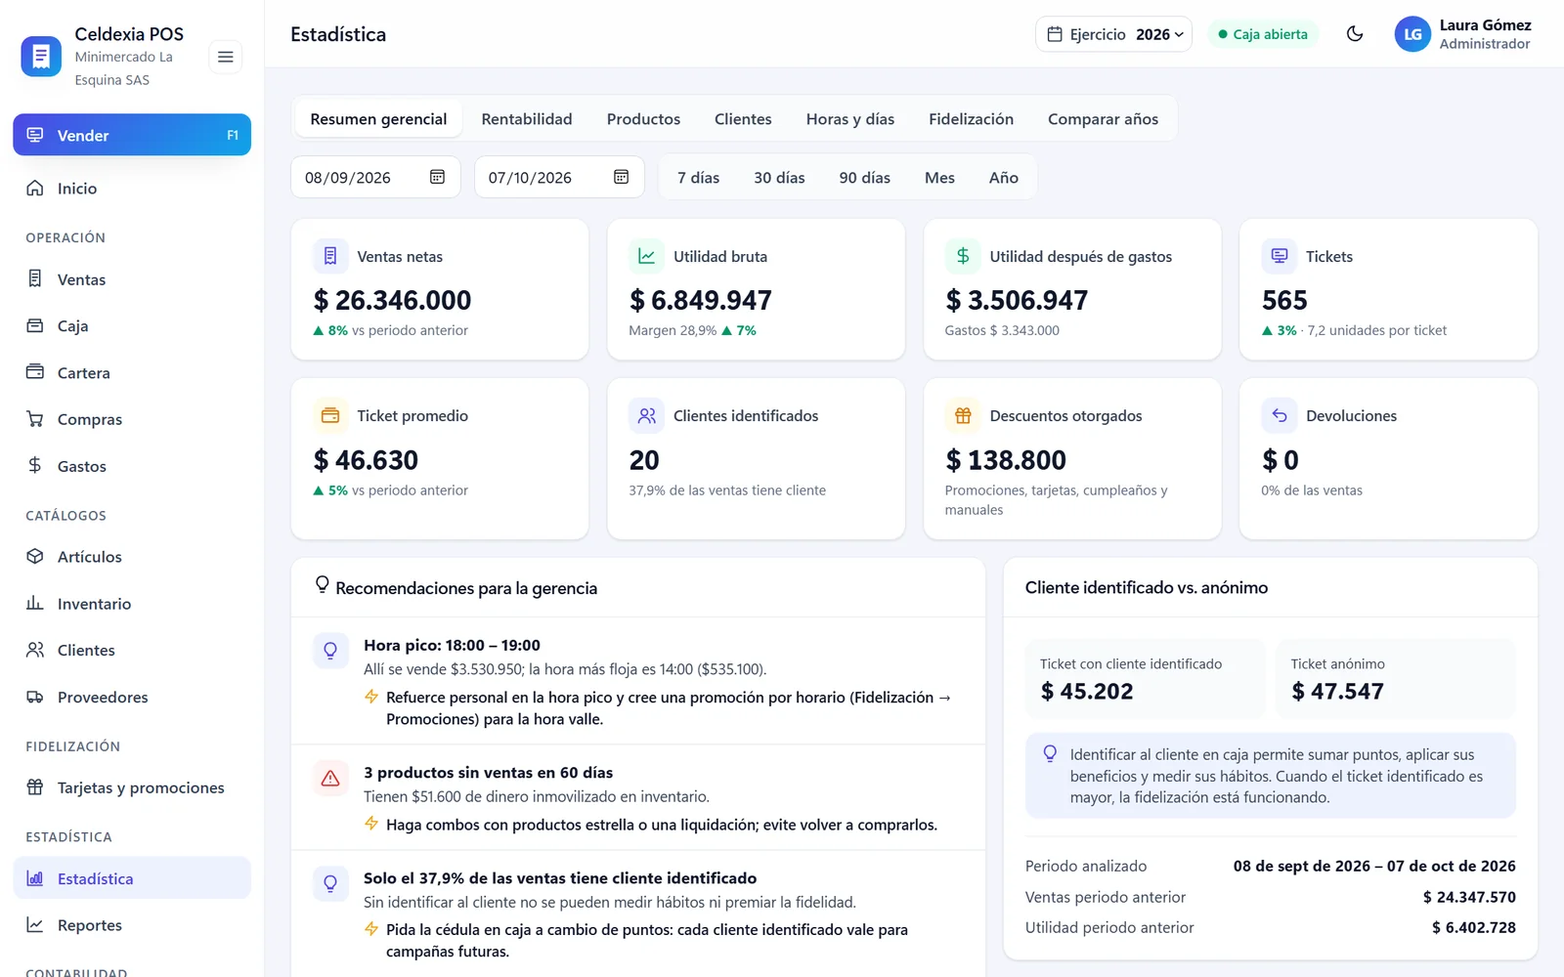Screen dimensions: 1564x977
Task: Click the Descuentos otorgados gift icon
Action: pos(963,415)
